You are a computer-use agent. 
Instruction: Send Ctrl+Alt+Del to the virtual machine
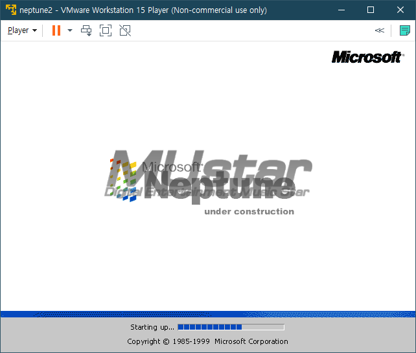(x=86, y=30)
